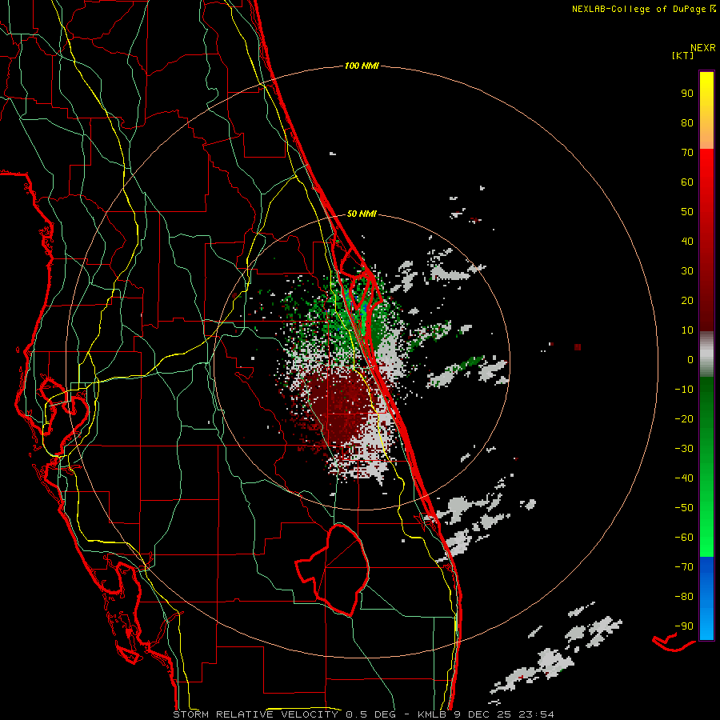Image resolution: width=720 pixels, height=720 pixels.
Task: Click the 50 value on the velocity scale
Action: pos(687,212)
